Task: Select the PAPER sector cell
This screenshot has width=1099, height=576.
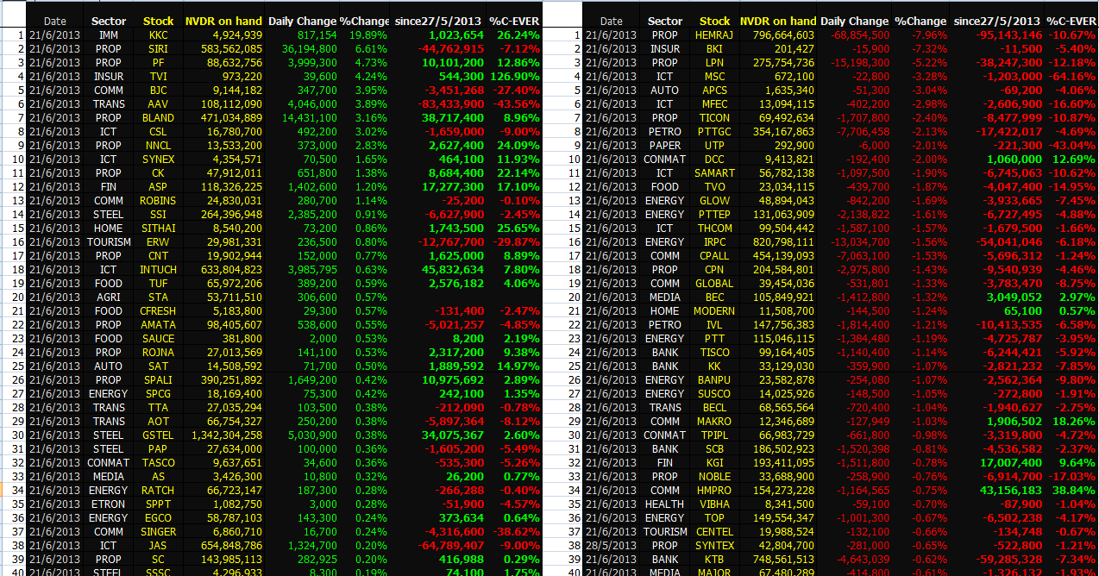Action: pyautogui.click(x=665, y=146)
